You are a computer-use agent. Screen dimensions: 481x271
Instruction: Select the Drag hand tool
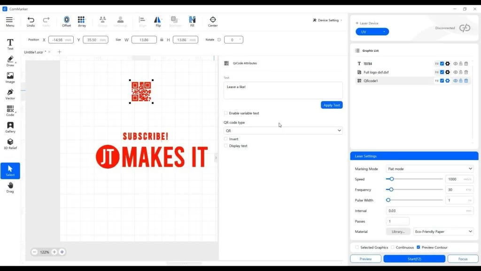pos(10,187)
